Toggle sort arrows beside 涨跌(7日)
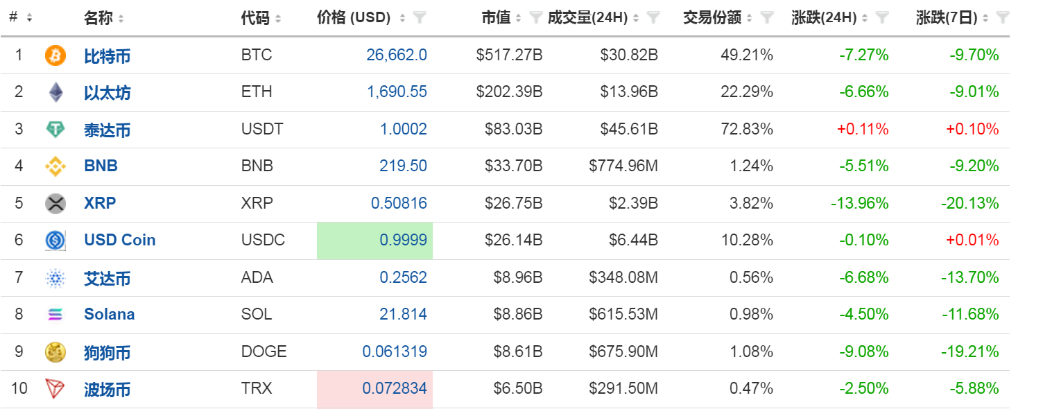The width and height of the screenshot is (1052, 409). click(x=985, y=18)
